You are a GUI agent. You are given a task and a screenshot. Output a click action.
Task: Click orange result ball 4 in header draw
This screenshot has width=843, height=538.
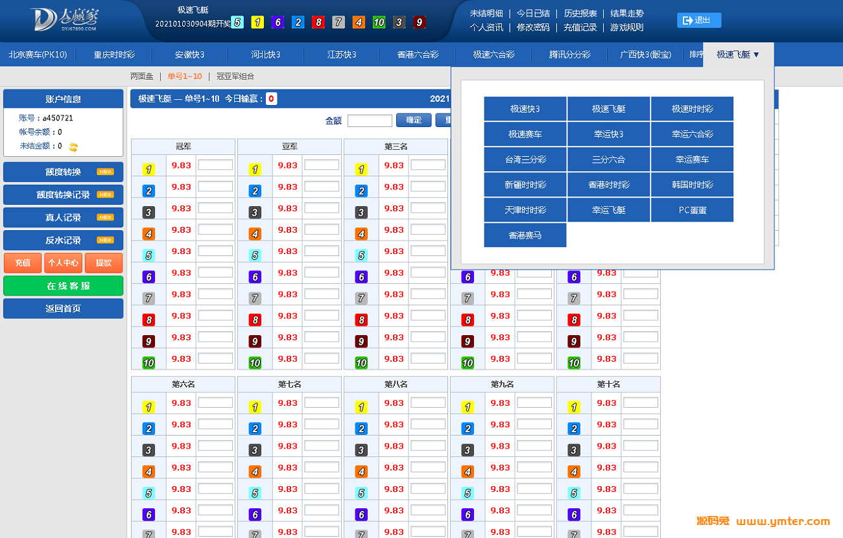(x=359, y=22)
